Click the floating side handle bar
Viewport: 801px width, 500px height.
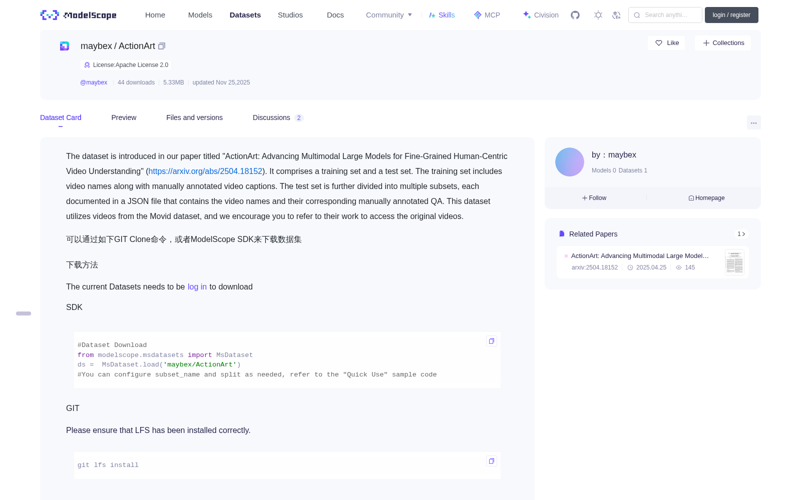point(24,313)
